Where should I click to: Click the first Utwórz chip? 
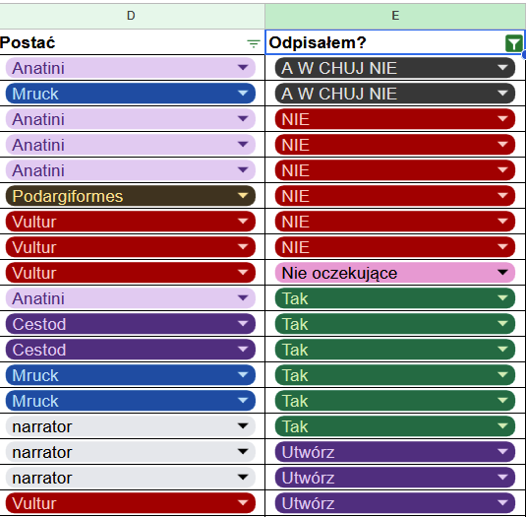click(x=395, y=452)
